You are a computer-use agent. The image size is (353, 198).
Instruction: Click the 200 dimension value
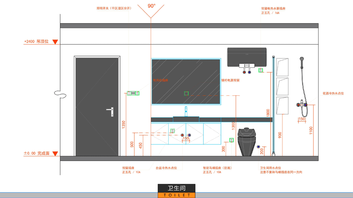[x=262, y=151]
